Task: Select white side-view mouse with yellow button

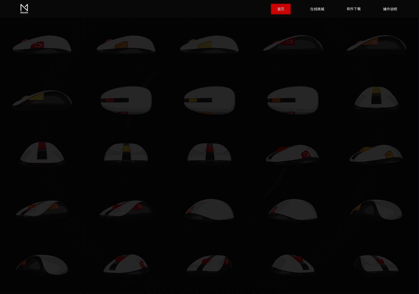Action: pos(209,44)
